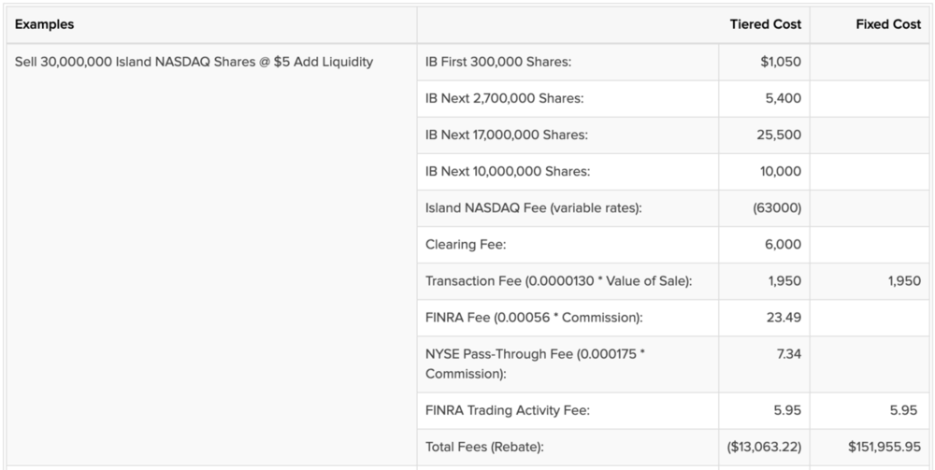This screenshot has width=935, height=470.
Task: Select the Sell 30,000,000 Island NASDAQ Shares example
Action: tap(194, 62)
